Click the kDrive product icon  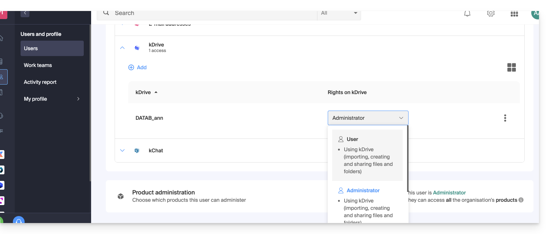(137, 48)
